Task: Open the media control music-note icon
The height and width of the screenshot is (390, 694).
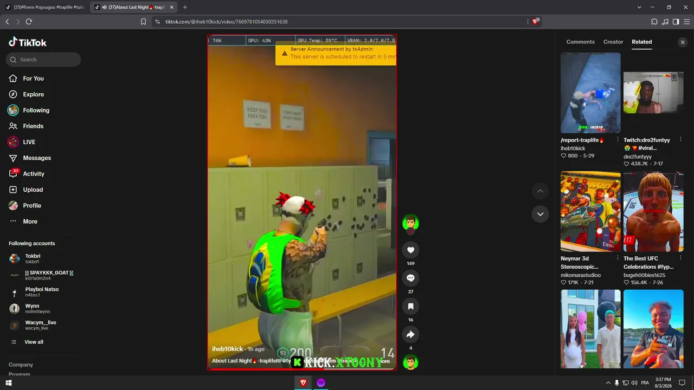Action: (x=665, y=22)
